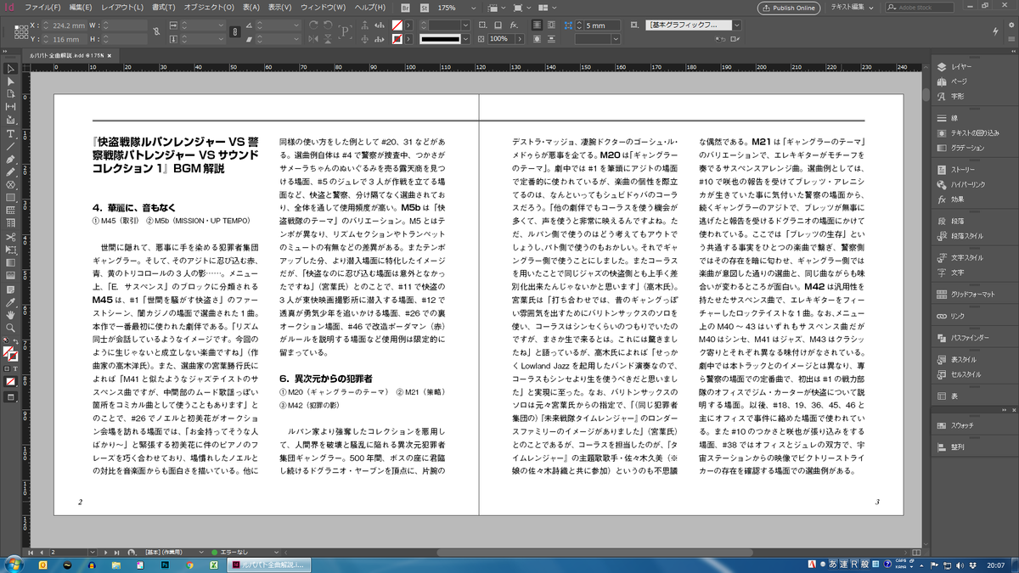Open the 編集(E) menu
1019x573 pixels.
[81, 8]
